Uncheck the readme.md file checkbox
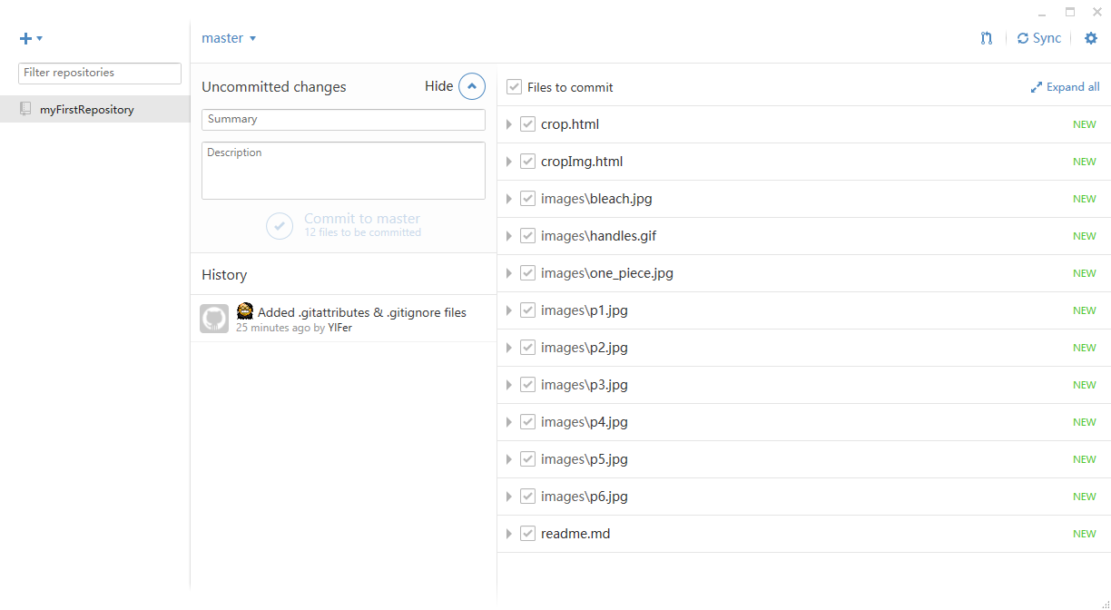Viewport: 1111px width, 610px height. click(527, 534)
